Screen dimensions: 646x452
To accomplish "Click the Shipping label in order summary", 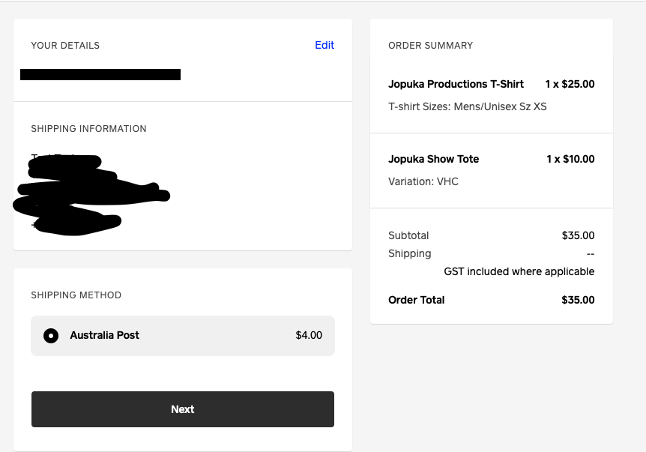I will [409, 253].
